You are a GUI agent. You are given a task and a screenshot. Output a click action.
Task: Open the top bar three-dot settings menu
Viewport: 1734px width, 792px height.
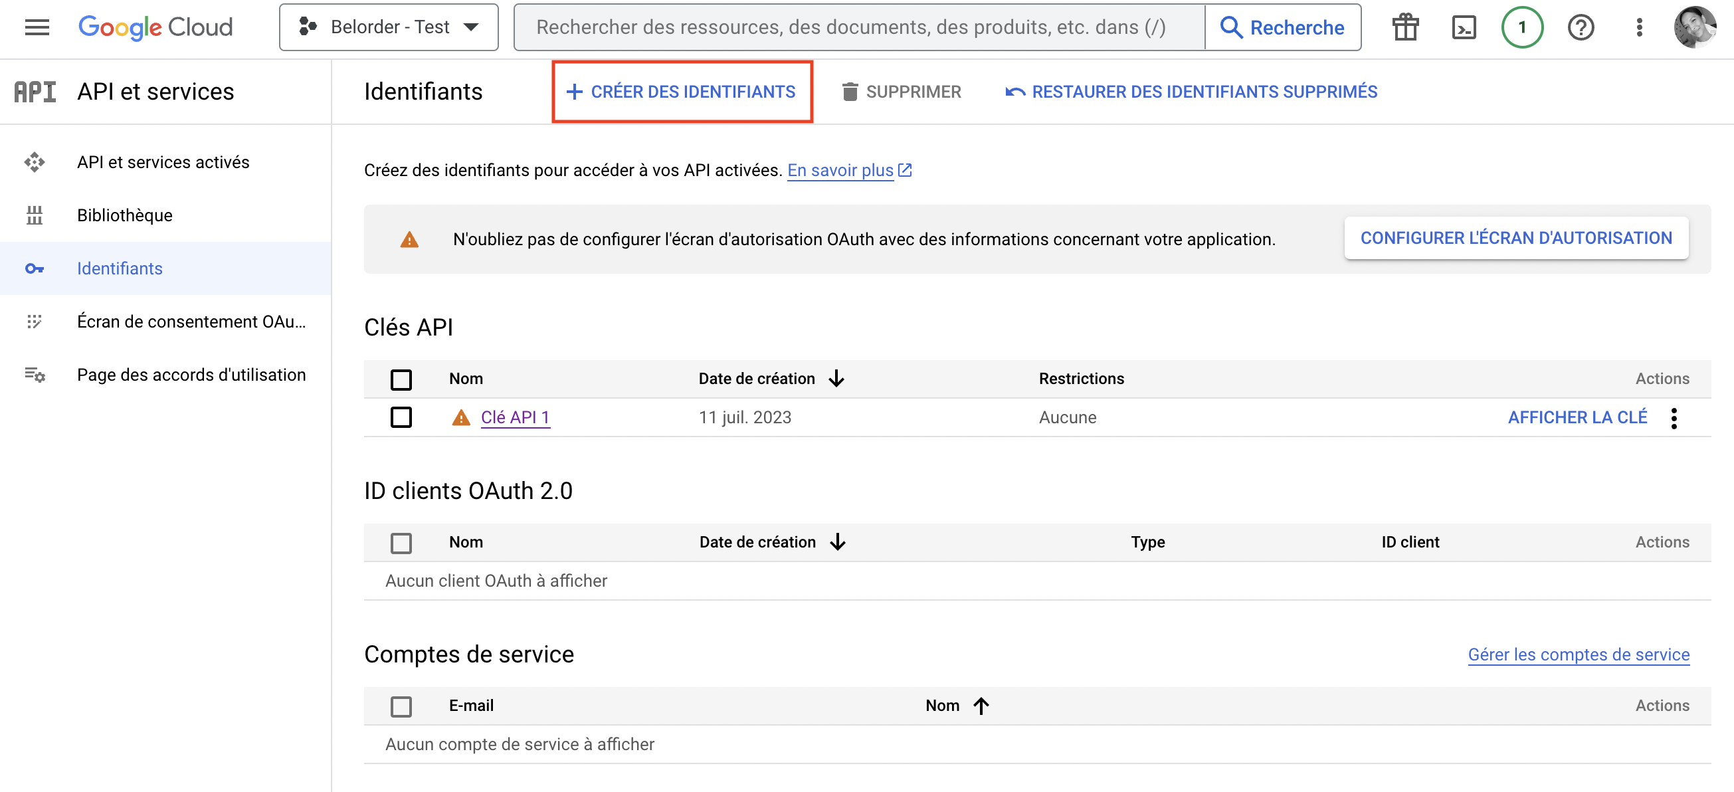click(1639, 27)
